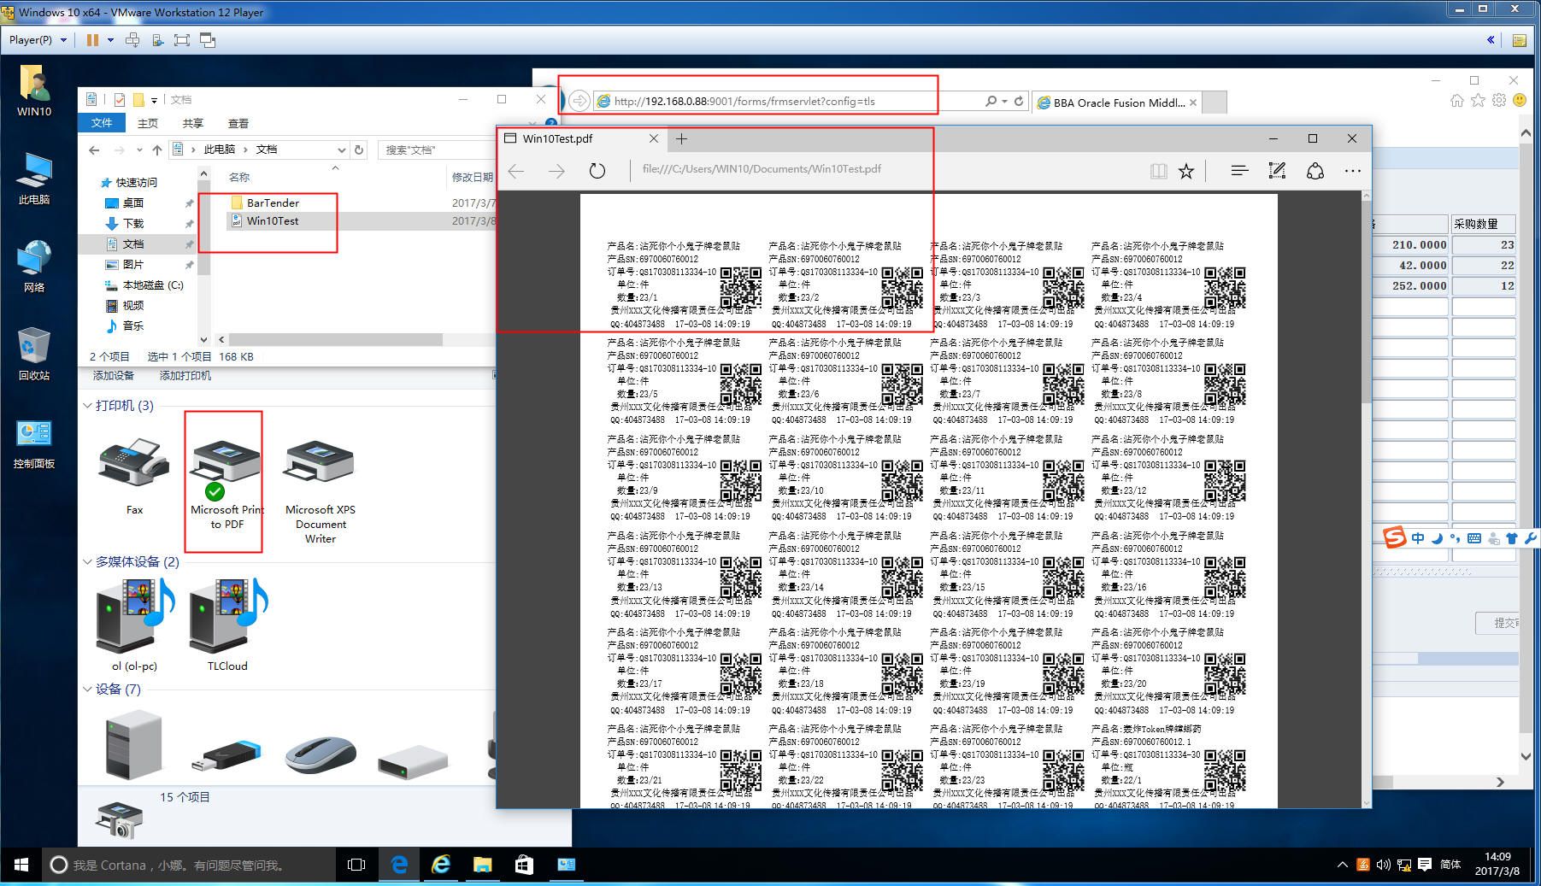Collapse the 打印机 (3) group

coord(87,405)
